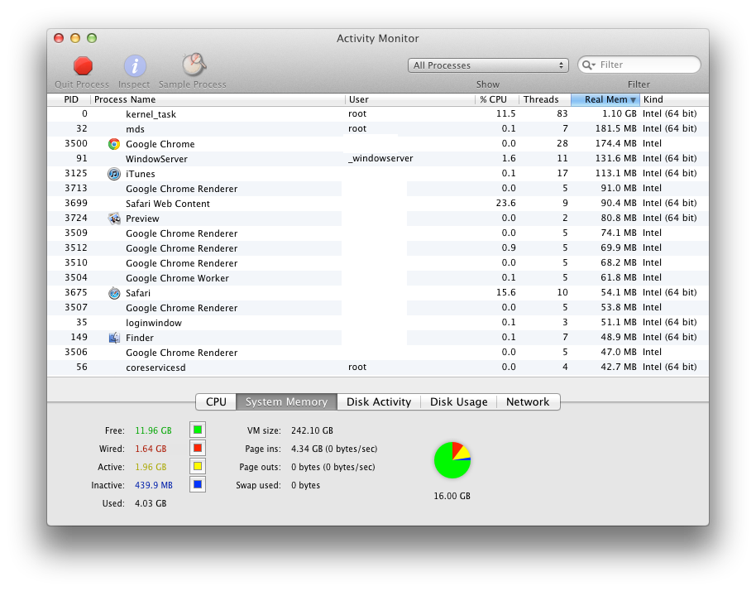The width and height of the screenshot is (756, 591).
Task: Click the Activity Monitor window title
Action: point(377,39)
